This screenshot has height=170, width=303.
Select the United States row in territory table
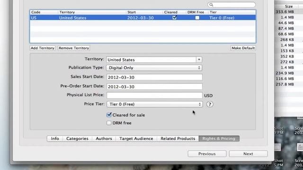(143, 18)
